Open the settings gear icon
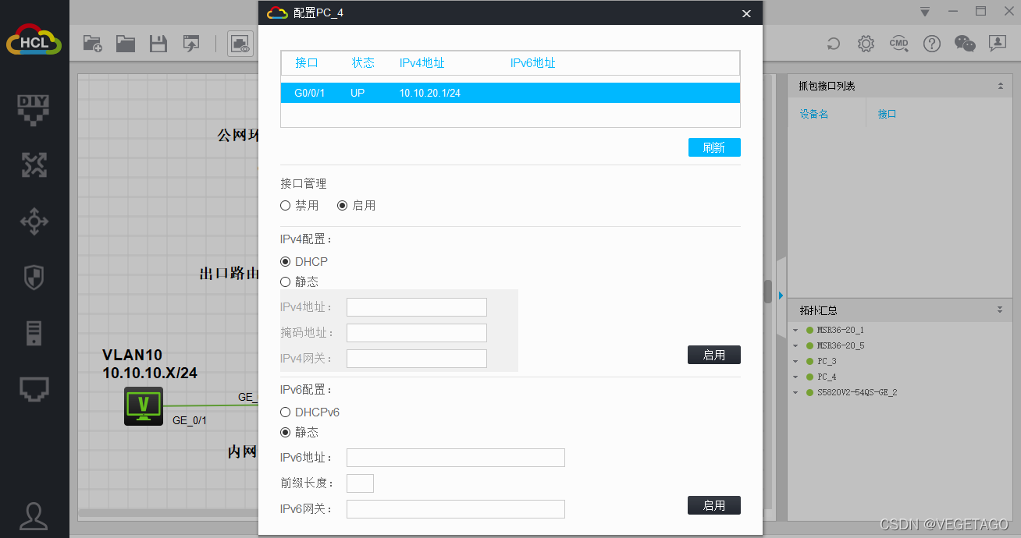The width and height of the screenshot is (1021, 538). pyautogui.click(x=865, y=44)
